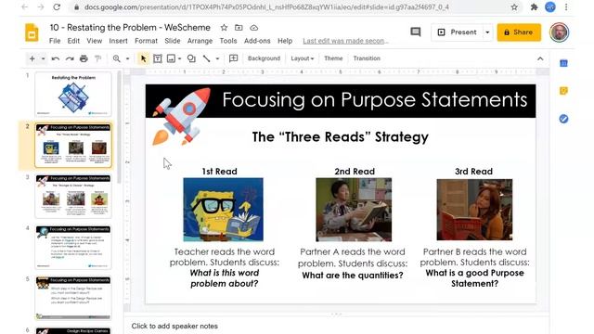Add a comment from toolbar
The width and height of the screenshot is (594, 334).
click(233, 58)
